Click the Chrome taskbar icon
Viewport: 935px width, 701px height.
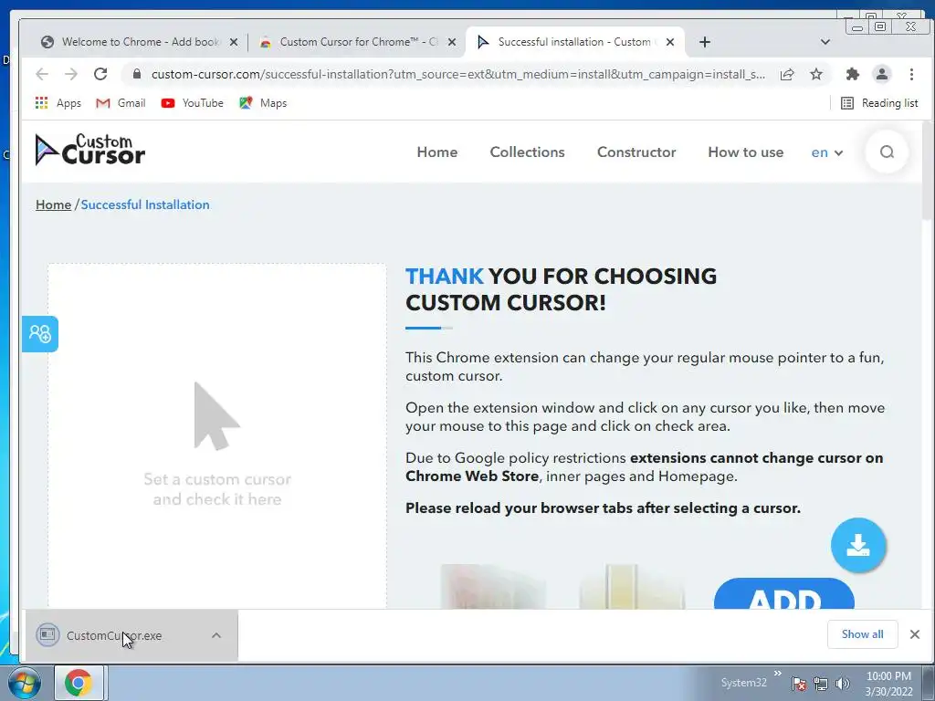(x=79, y=683)
